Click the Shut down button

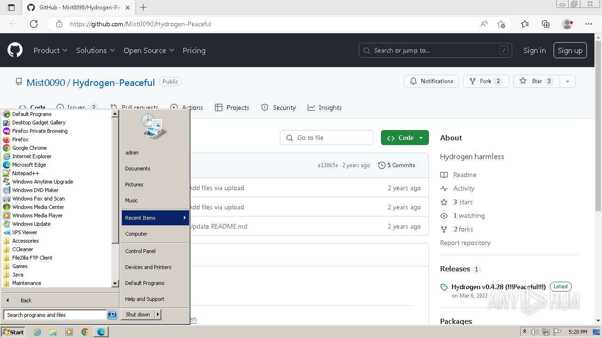[x=138, y=315]
